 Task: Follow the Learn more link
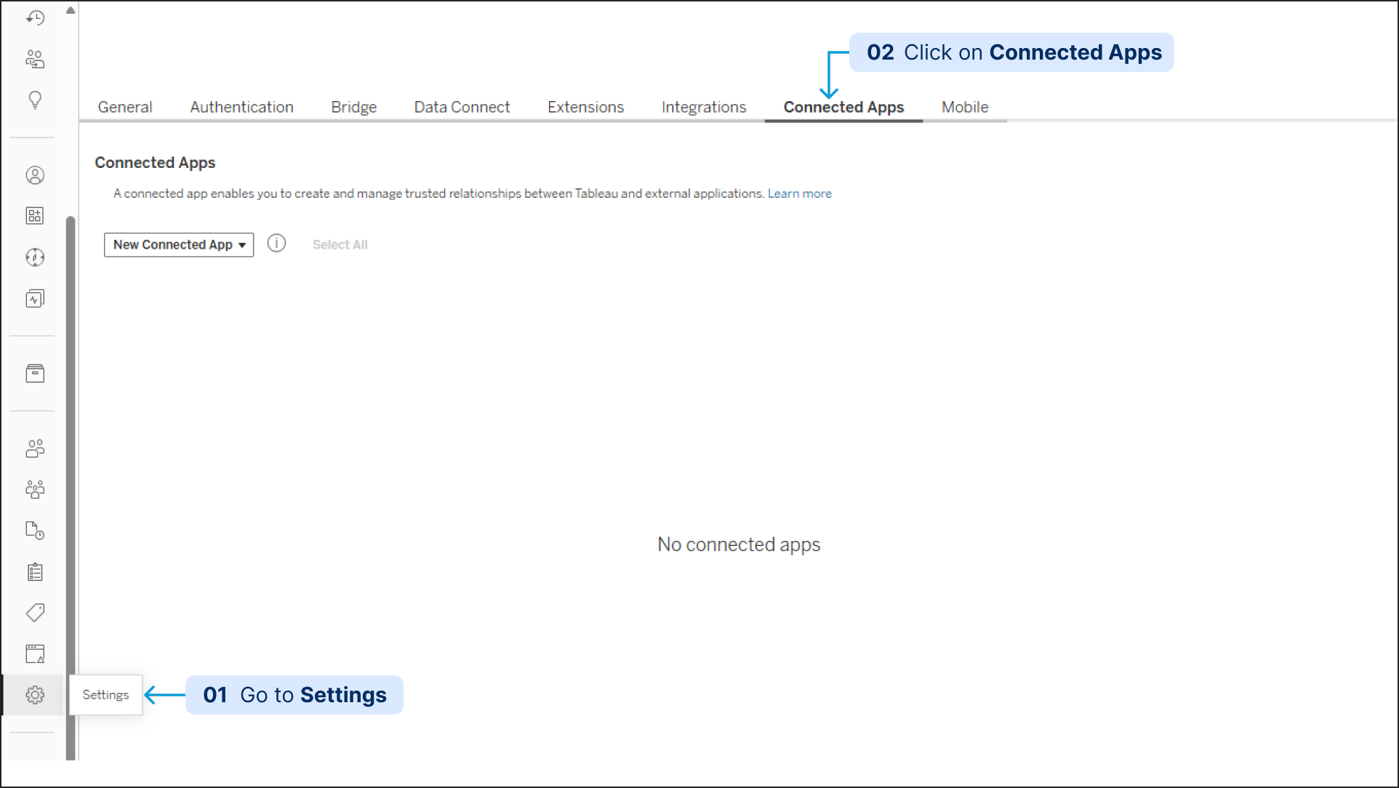click(x=799, y=194)
